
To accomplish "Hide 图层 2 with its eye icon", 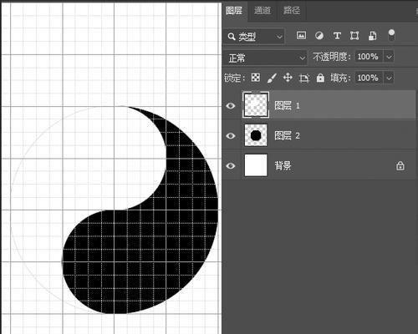I will coord(231,136).
